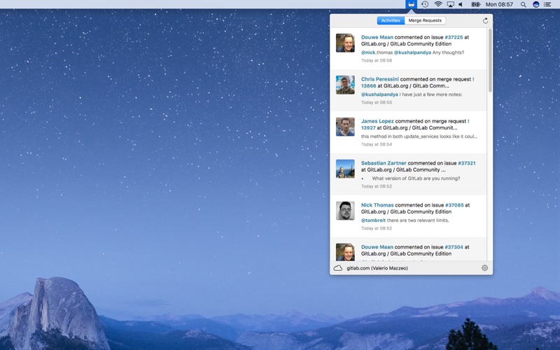Open Chris Peressini's profile link
560x350 pixels.
pyautogui.click(x=379, y=79)
